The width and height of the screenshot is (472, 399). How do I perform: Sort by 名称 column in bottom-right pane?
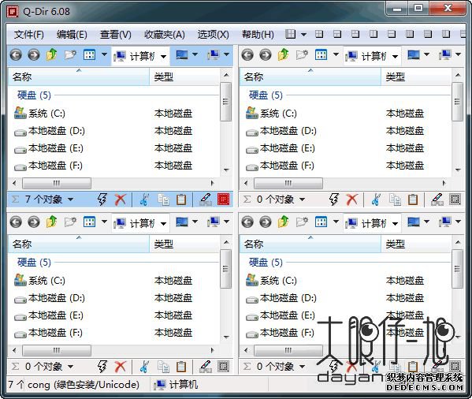click(310, 244)
